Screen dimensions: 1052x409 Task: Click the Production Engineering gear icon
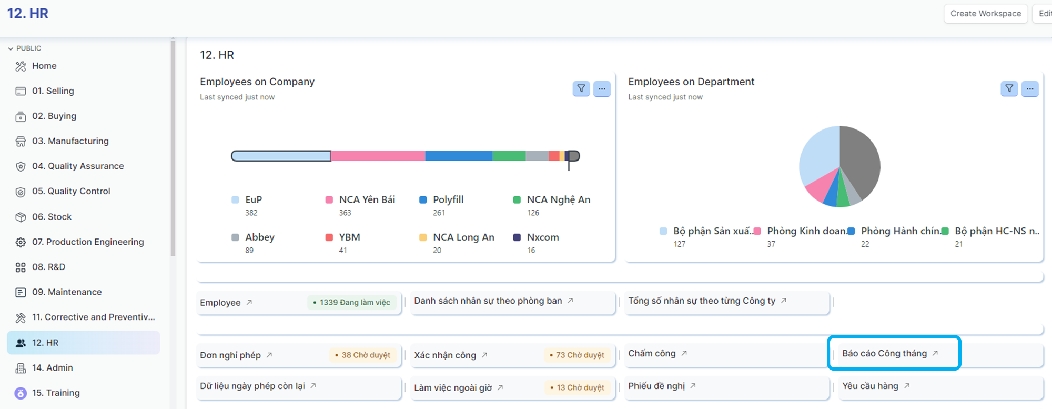[x=21, y=242]
